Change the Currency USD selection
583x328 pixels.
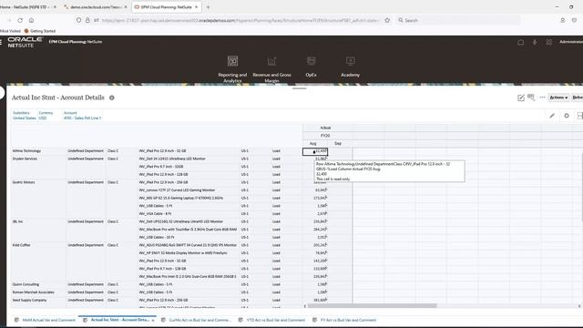pos(46,116)
